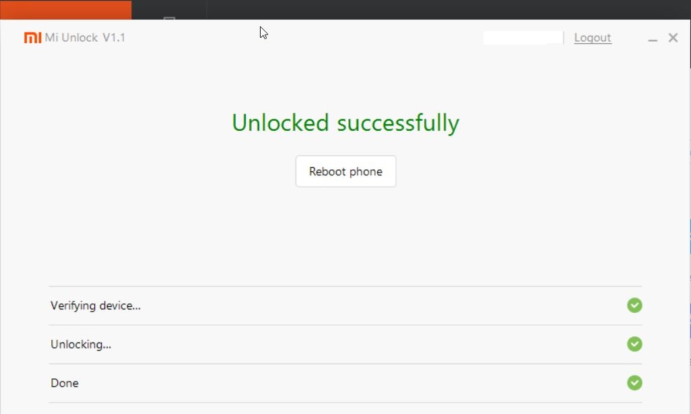
Task: Close the Mi Unlock window
Action: 673,38
